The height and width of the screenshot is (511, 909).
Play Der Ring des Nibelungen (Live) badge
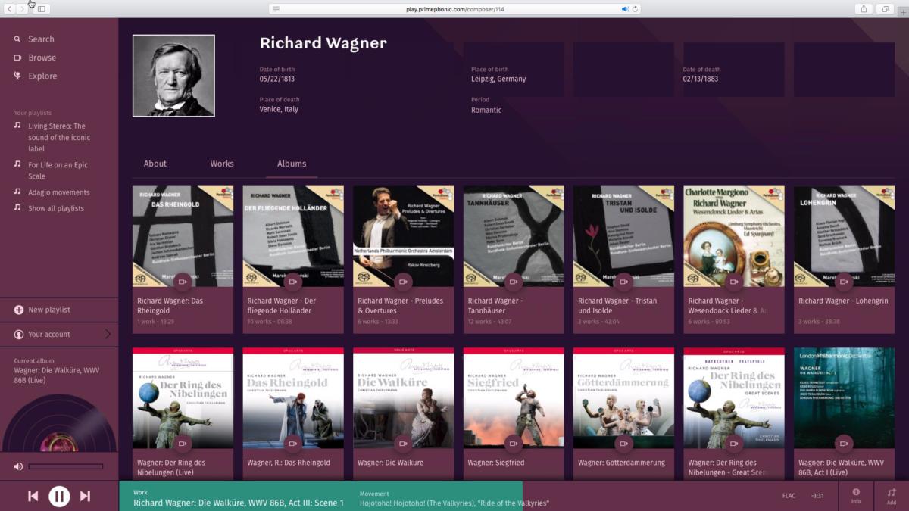pyautogui.click(x=183, y=444)
